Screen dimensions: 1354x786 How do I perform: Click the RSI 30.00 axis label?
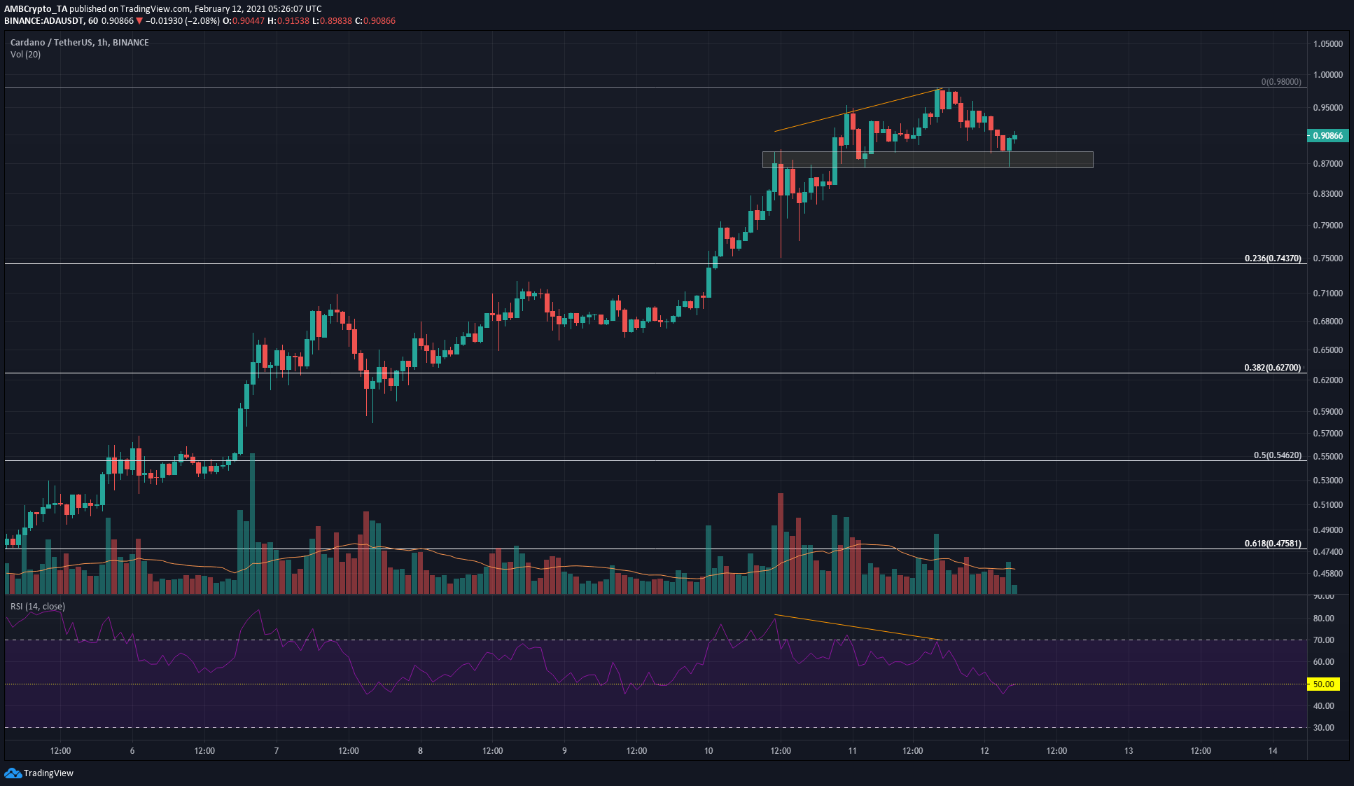[1324, 727]
